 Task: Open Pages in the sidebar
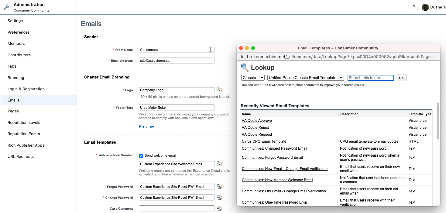click(13, 111)
